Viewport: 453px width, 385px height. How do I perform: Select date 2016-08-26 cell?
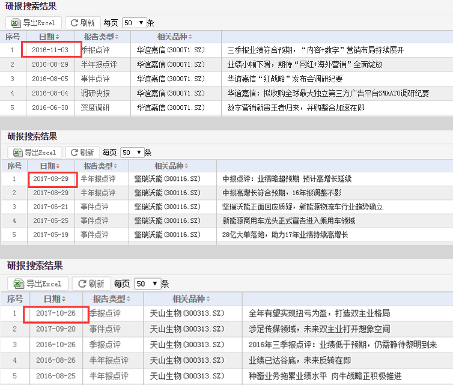56,360
